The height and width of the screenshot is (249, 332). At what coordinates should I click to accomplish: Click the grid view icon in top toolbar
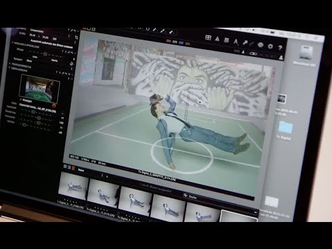click(208, 37)
